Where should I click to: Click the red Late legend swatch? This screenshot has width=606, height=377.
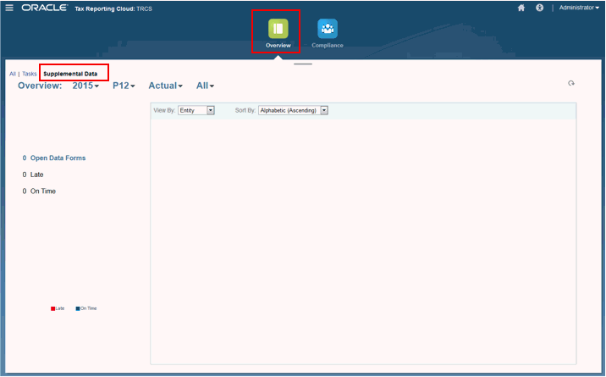(53, 308)
